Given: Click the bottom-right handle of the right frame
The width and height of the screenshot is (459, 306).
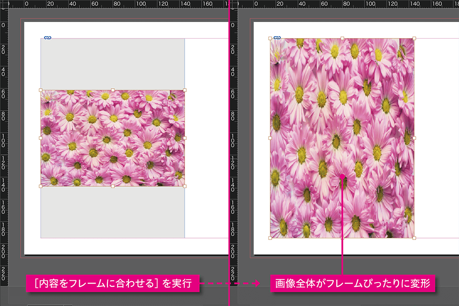Looking at the screenshot, I should click(x=414, y=238).
